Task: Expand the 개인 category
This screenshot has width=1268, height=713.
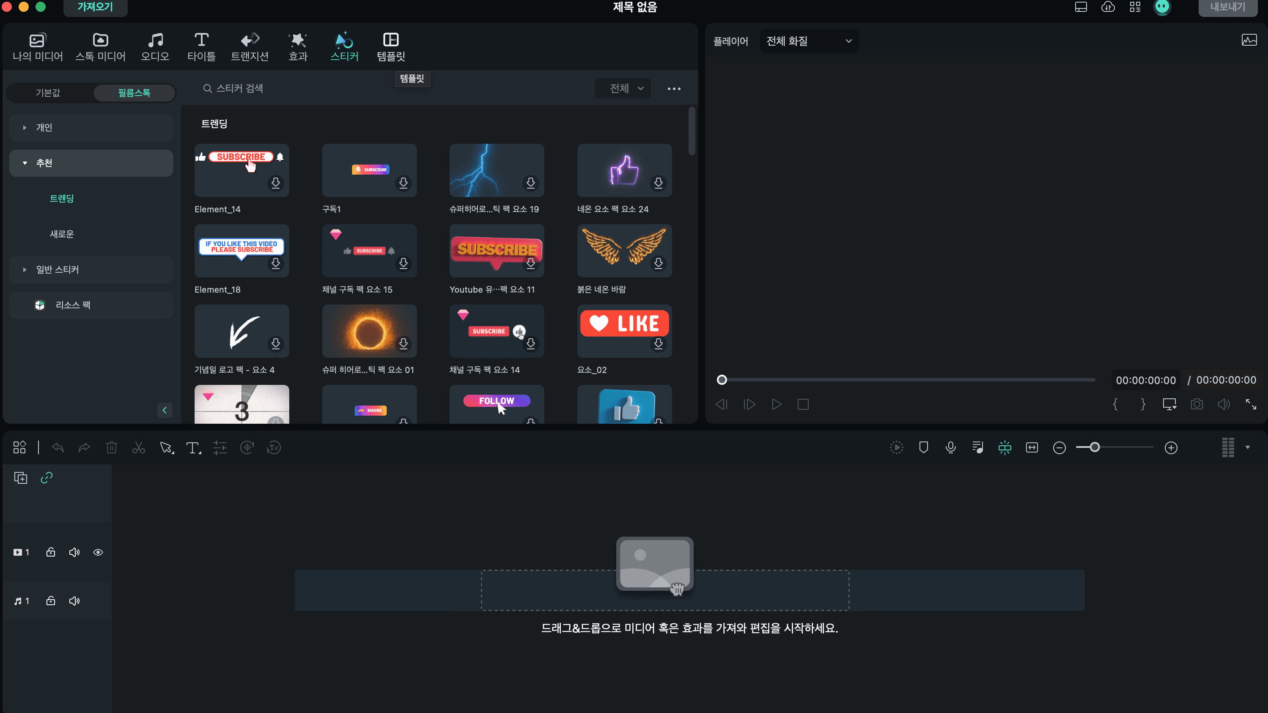Action: [91, 127]
